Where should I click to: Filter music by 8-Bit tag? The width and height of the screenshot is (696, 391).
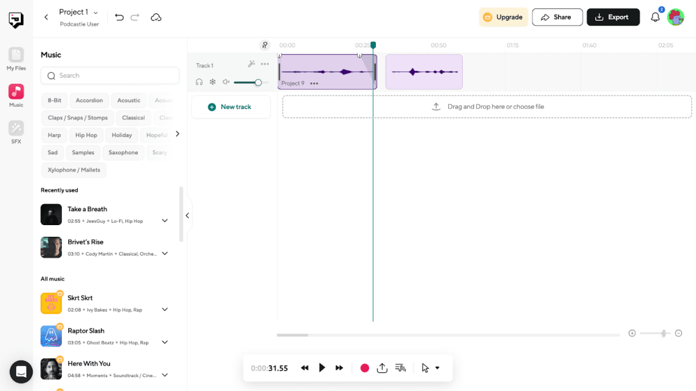tap(54, 101)
